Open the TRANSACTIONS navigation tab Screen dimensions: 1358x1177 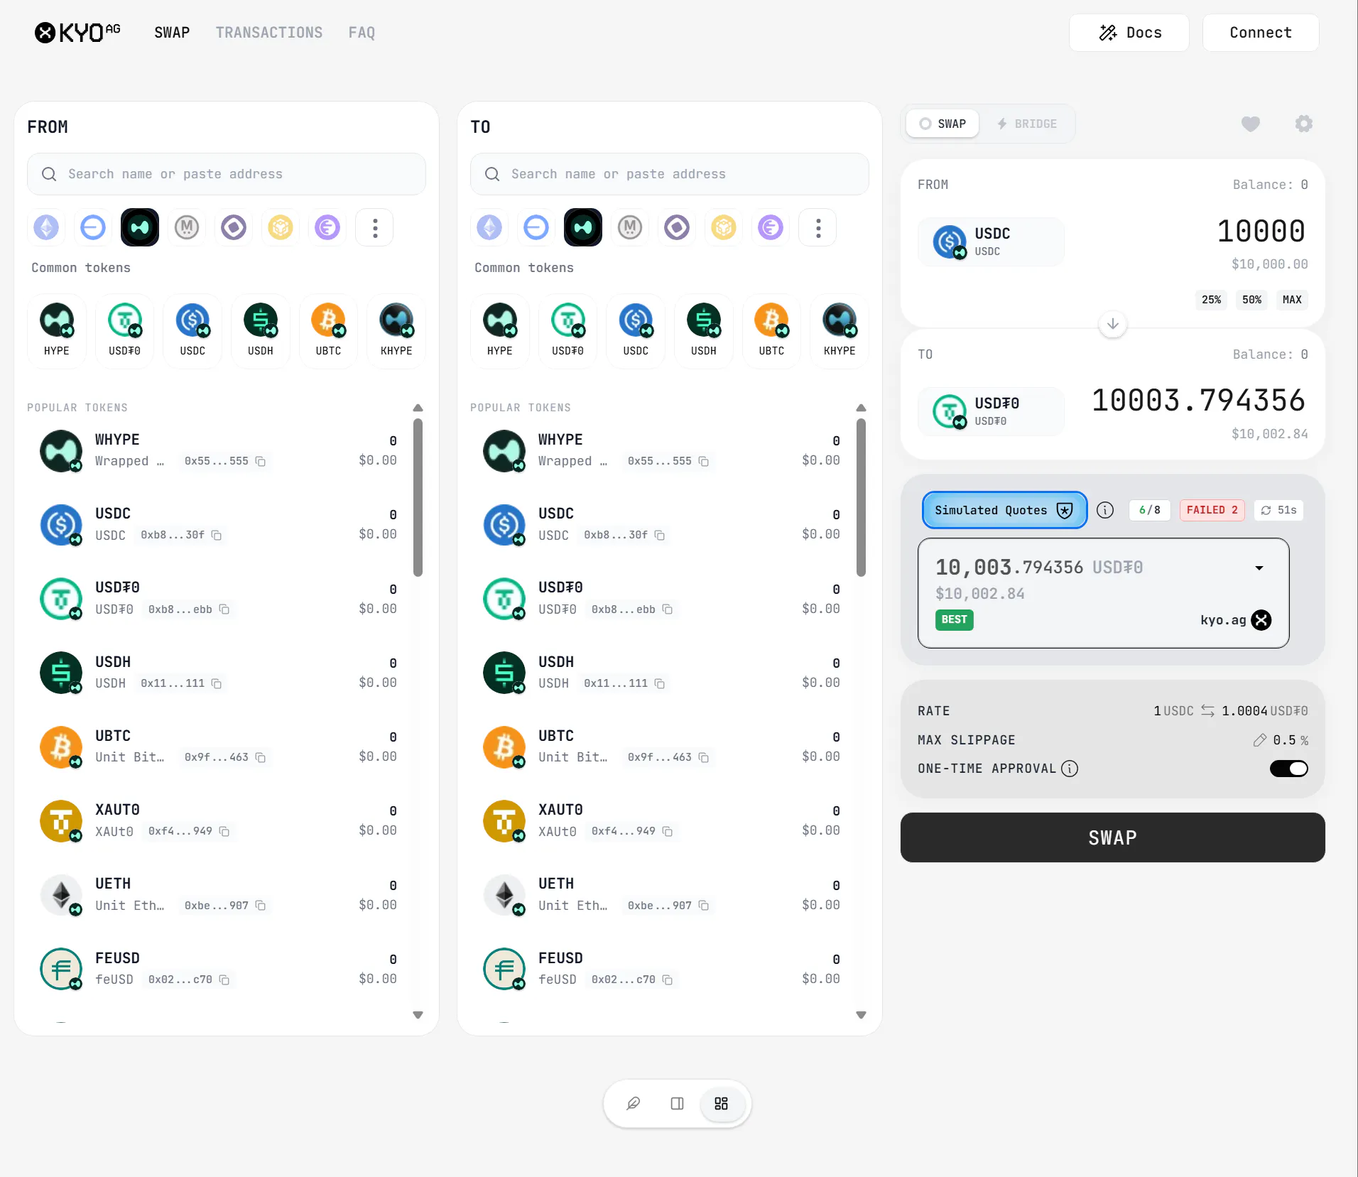(x=269, y=33)
